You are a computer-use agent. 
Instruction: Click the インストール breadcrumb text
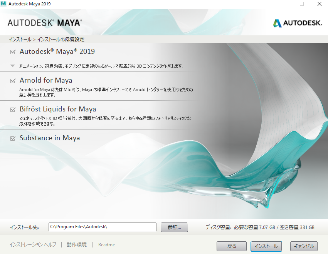(20, 40)
